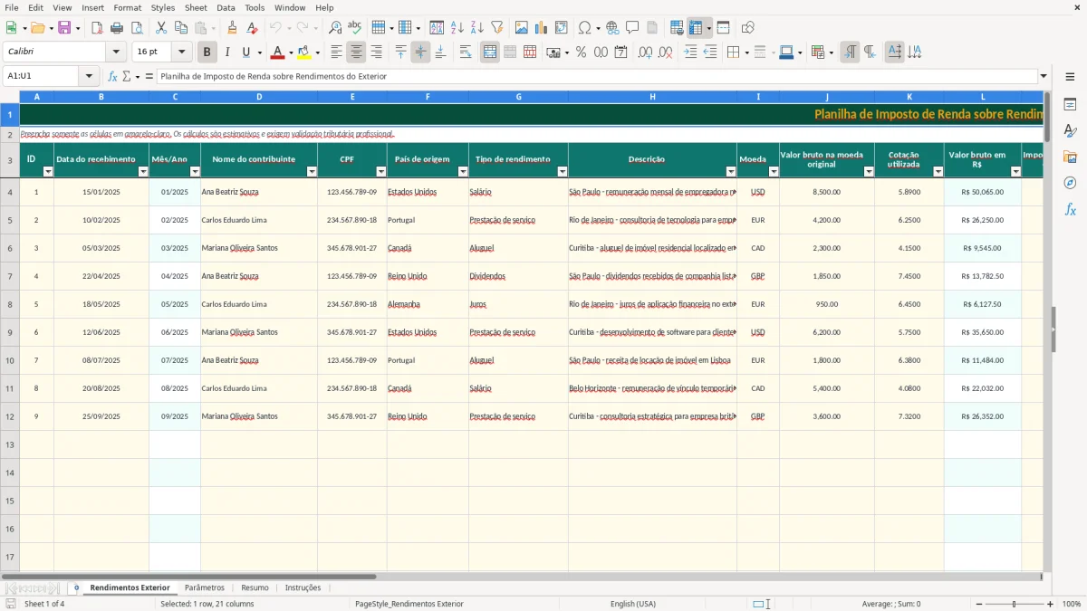Viewport: 1087px width, 611px height.
Task: Open the Data menu
Action: (x=226, y=7)
